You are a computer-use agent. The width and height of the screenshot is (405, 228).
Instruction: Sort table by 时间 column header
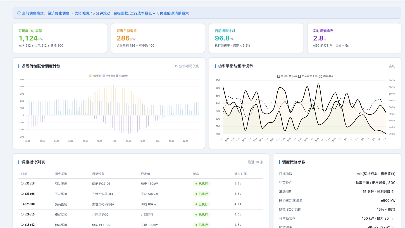tap(24, 174)
